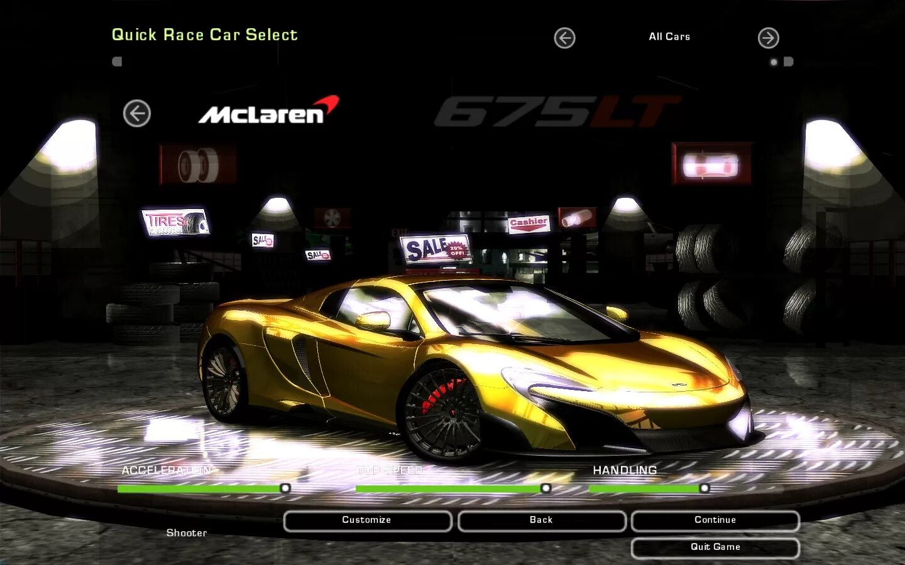Go to previous car category arrow
Viewport: 905px width, 565px height.
coord(564,38)
